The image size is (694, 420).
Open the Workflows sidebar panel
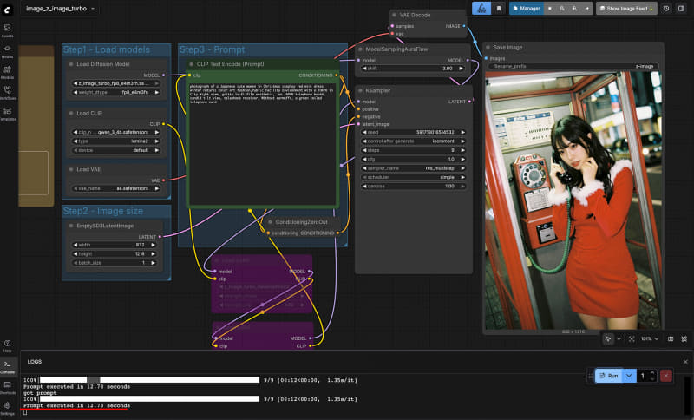(8, 92)
